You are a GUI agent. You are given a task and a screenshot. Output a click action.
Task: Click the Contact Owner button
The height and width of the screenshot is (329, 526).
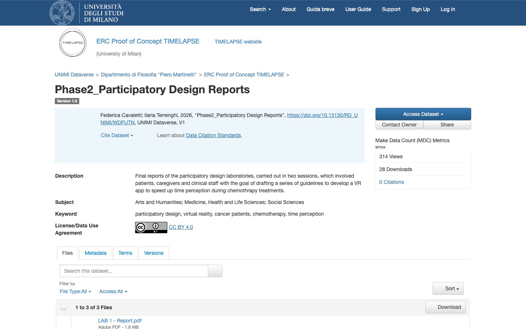point(399,125)
